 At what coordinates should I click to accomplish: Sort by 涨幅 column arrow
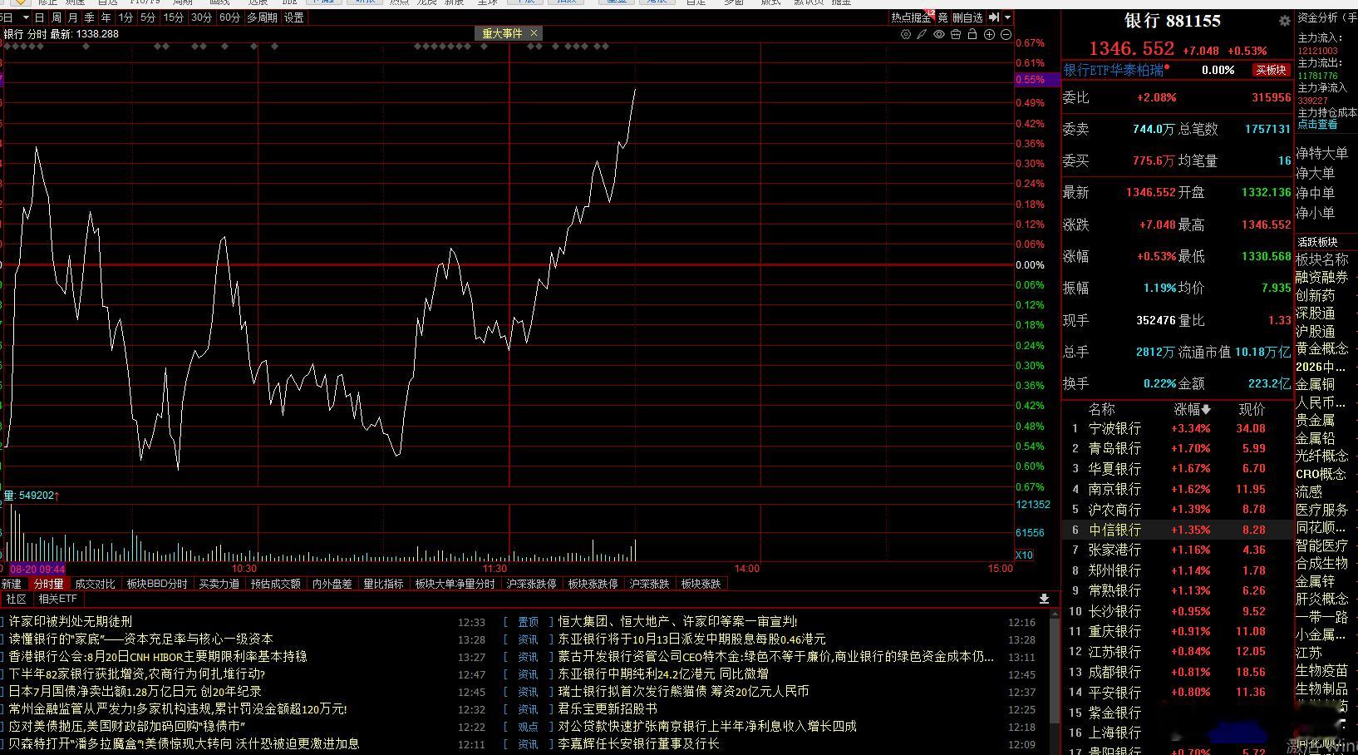click(1206, 409)
